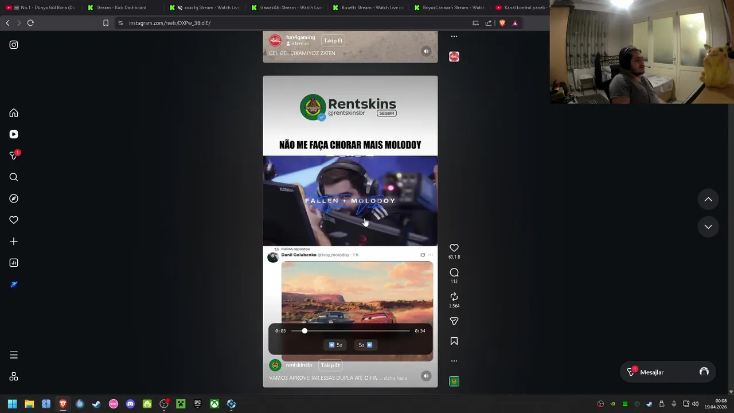Open comments on the Rentskins reel
734x413 pixels.
pos(454,272)
